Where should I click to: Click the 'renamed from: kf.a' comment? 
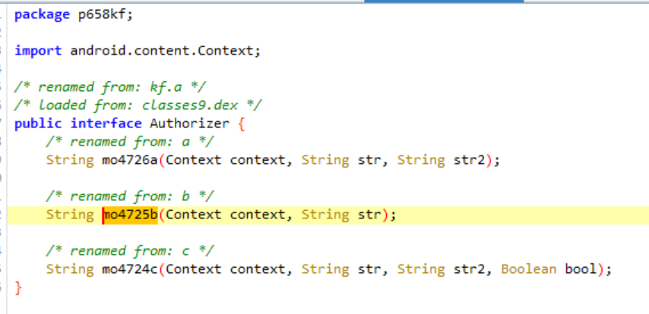coord(110,87)
